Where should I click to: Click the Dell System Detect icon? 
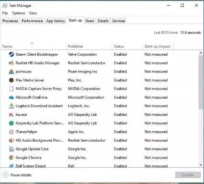pos(11,166)
